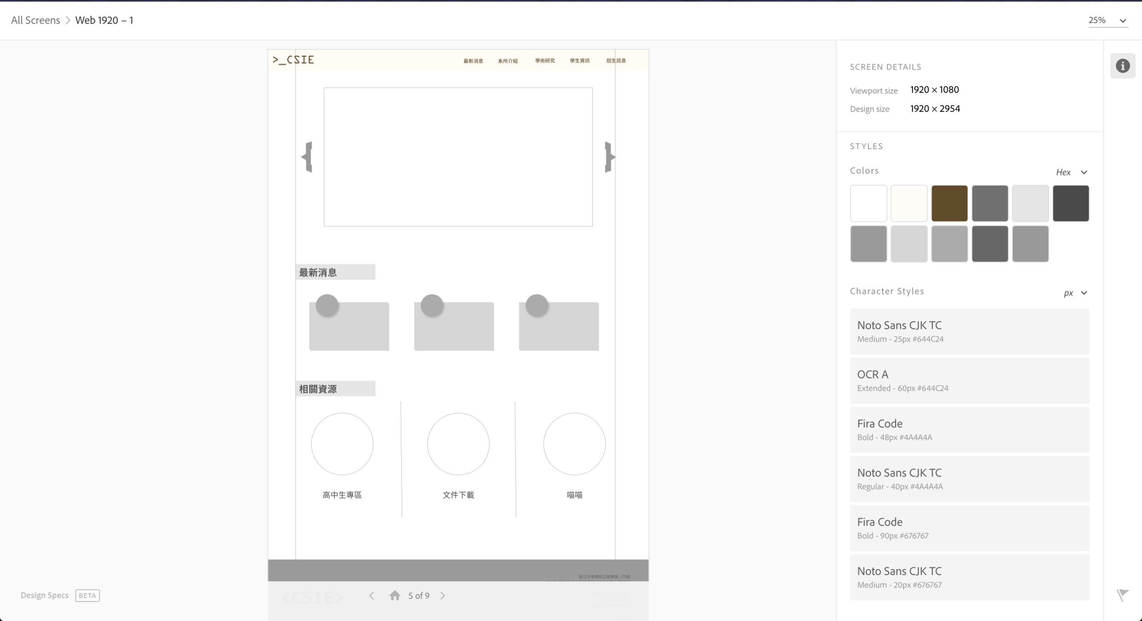Click the >_CSIE logo in design
Screen dimensions: 1142x621
293,60
